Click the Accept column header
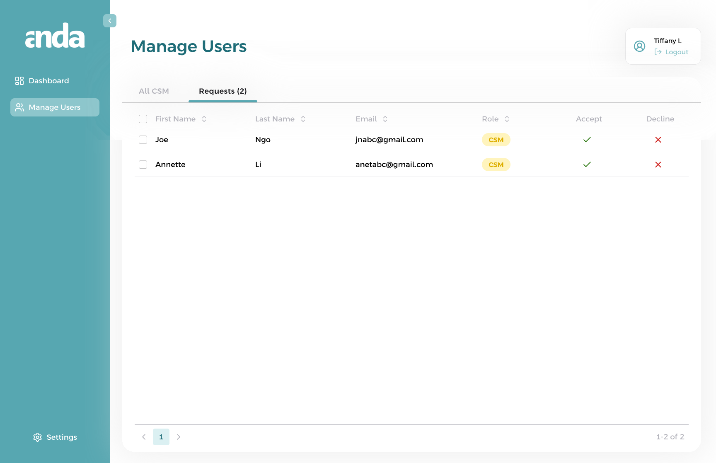 (589, 119)
